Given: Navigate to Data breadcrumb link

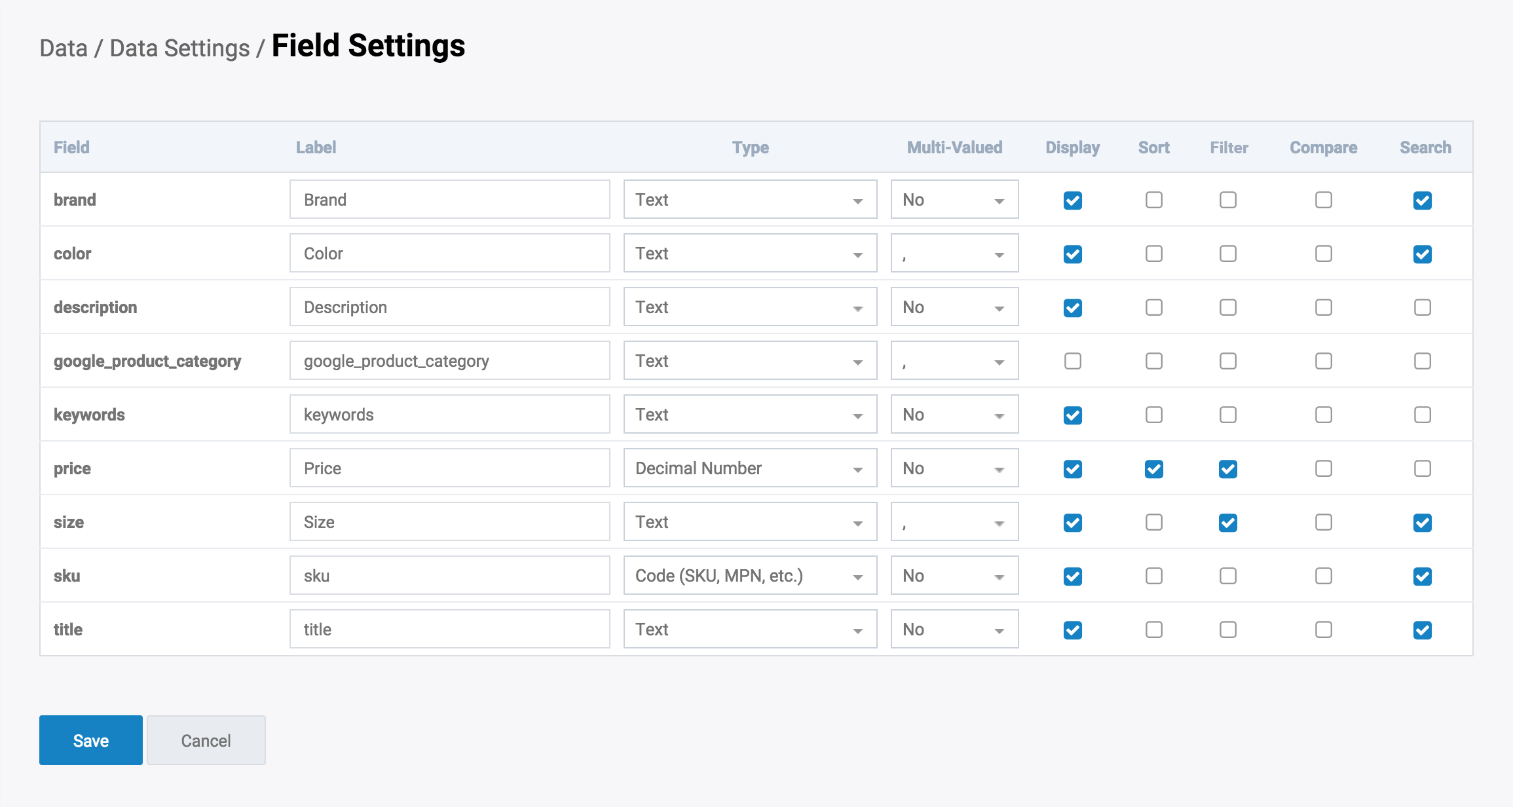Looking at the screenshot, I should (x=64, y=48).
